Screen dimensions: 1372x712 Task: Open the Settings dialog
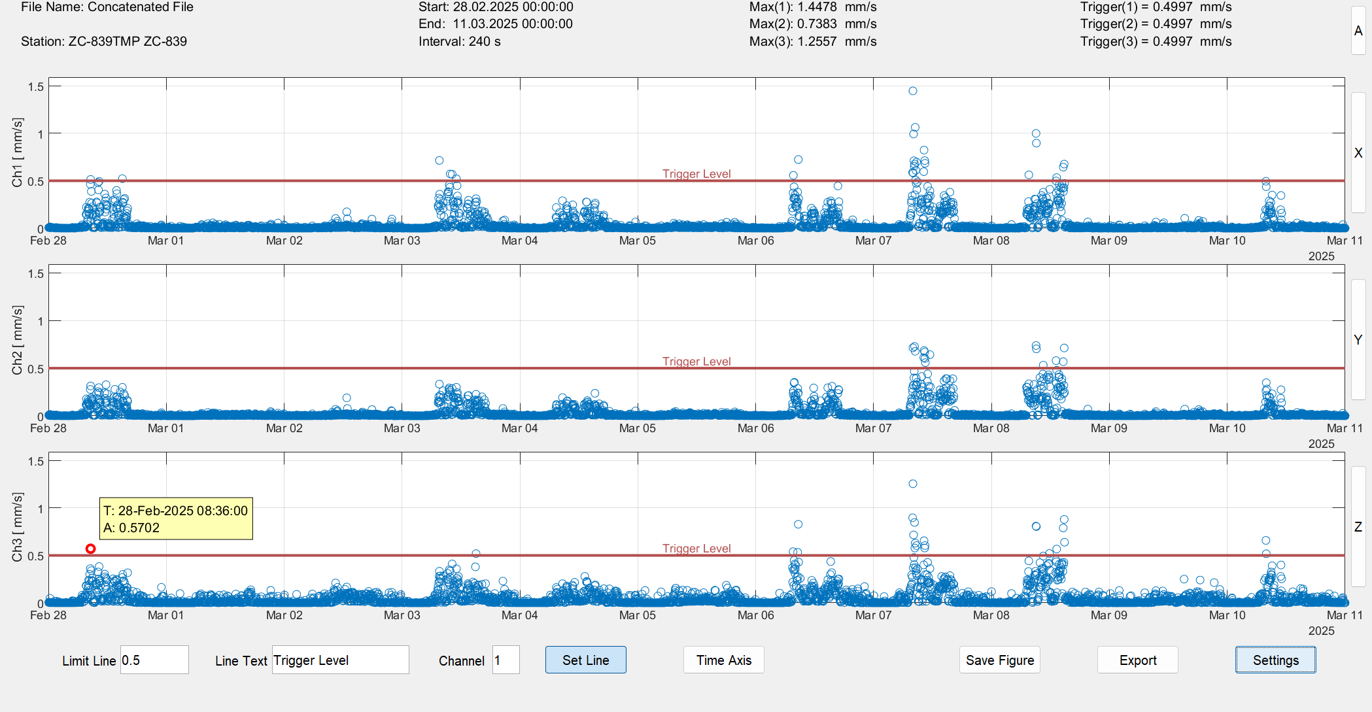(x=1275, y=660)
